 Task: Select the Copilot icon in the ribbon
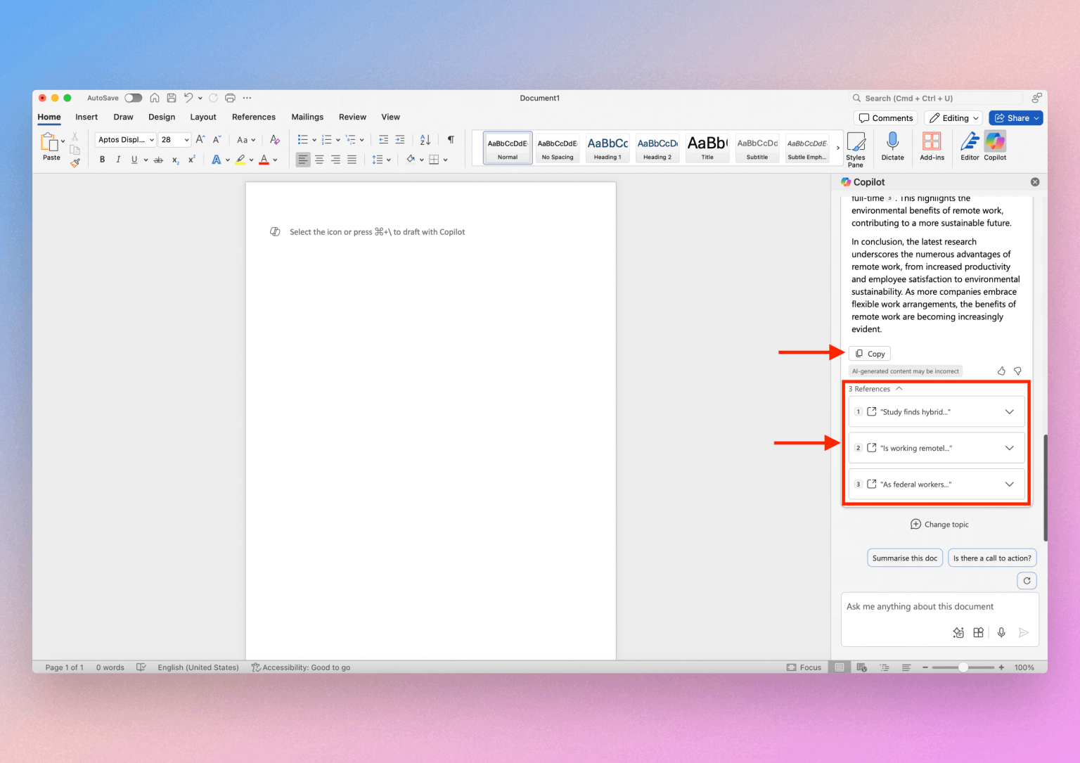point(995,146)
